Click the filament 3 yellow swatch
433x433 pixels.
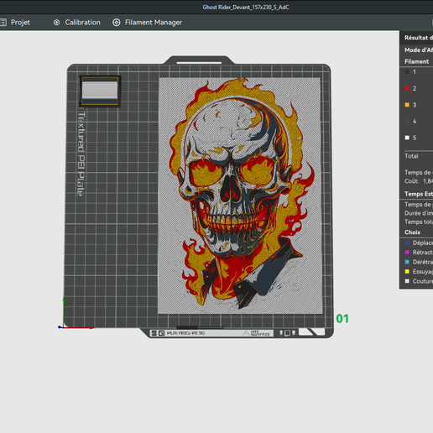click(407, 105)
